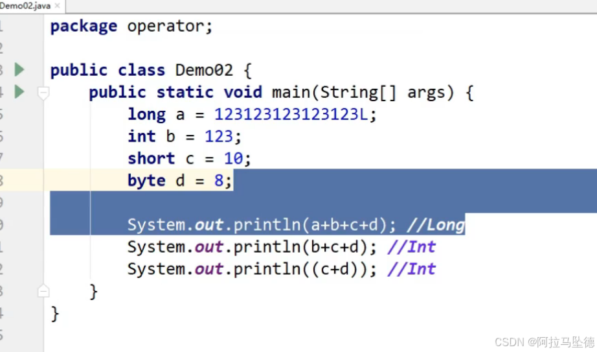This screenshot has height=352, width=597.
Task: Click println(b+c+d) statement
Action: (x=253, y=247)
